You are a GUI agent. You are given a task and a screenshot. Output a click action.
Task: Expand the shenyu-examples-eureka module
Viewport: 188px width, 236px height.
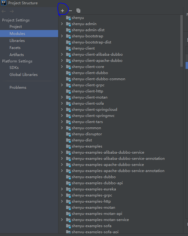62,189
